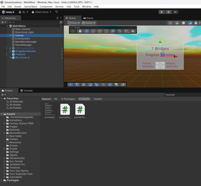Select the Rect tool in Tools overlay
This screenshot has height=186, width=201.
point(106,31)
